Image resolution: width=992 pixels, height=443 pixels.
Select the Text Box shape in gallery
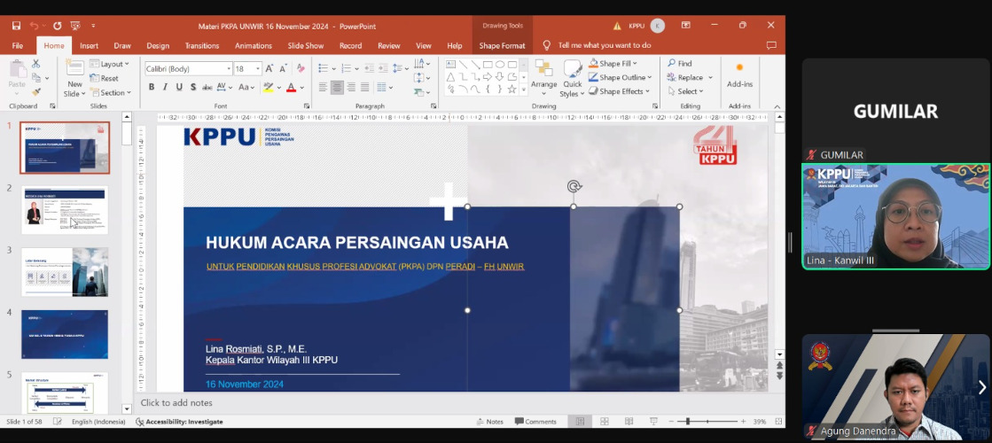tap(450, 65)
